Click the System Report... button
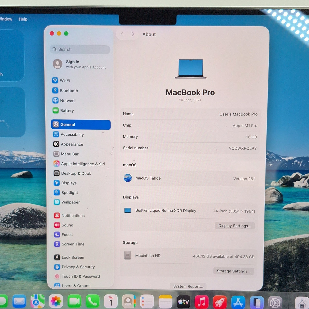This screenshot has height=309, width=309. pos(188,286)
